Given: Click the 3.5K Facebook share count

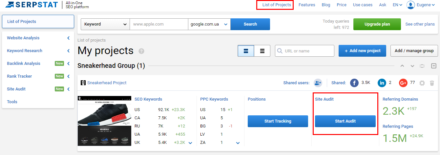Looking at the screenshot, I should click(366, 83).
